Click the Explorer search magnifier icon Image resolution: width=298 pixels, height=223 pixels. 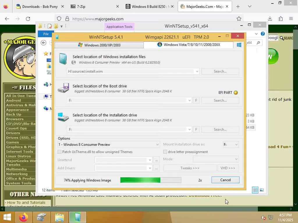click(258, 43)
